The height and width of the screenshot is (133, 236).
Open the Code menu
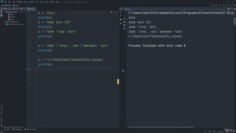(x=26, y=2)
